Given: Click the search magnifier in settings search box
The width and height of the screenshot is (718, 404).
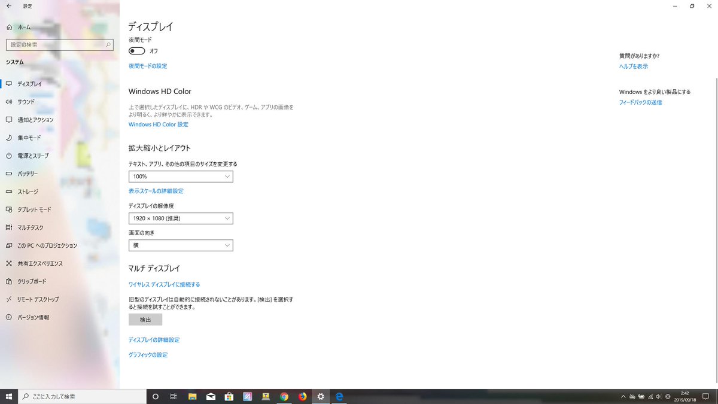Looking at the screenshot, I should [x=108, y=45].
